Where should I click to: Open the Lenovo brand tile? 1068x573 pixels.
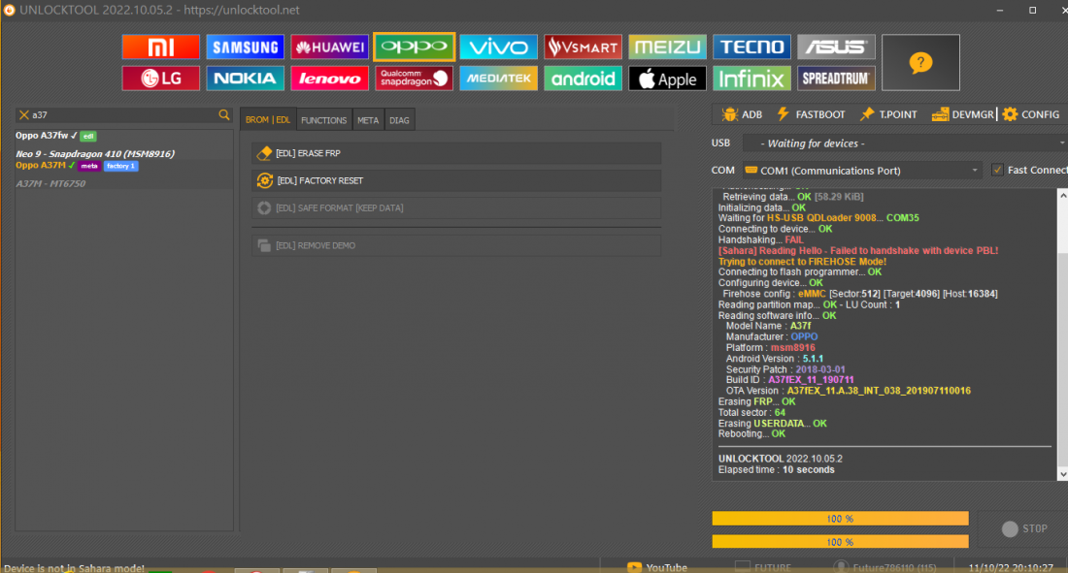[x=330, y=79]
